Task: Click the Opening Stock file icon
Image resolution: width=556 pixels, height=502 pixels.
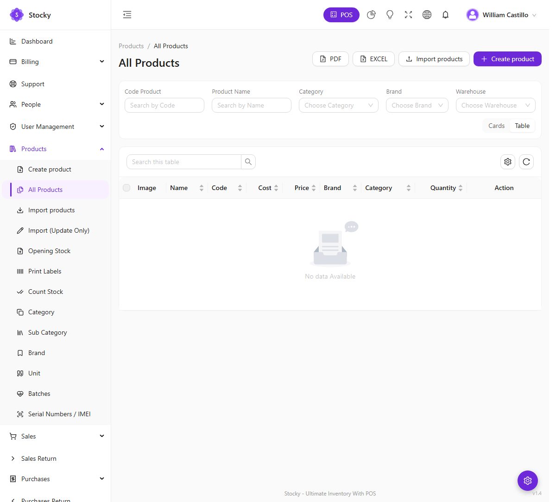Action: coord(20,251)
